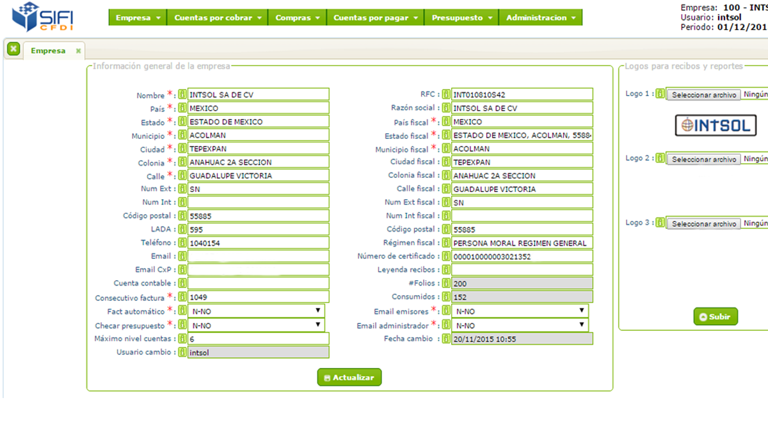This screenshot has width=768, height=448.
Task: Click the Nombre input field
Action: (259, 95)
